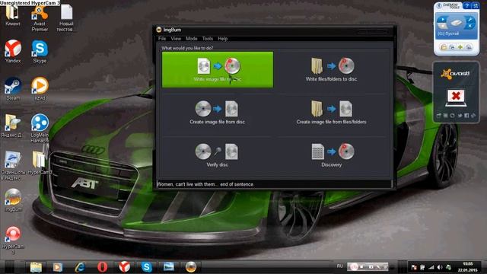
Task: Select Create image file from files/folders
Action: (x=331, y=113)
